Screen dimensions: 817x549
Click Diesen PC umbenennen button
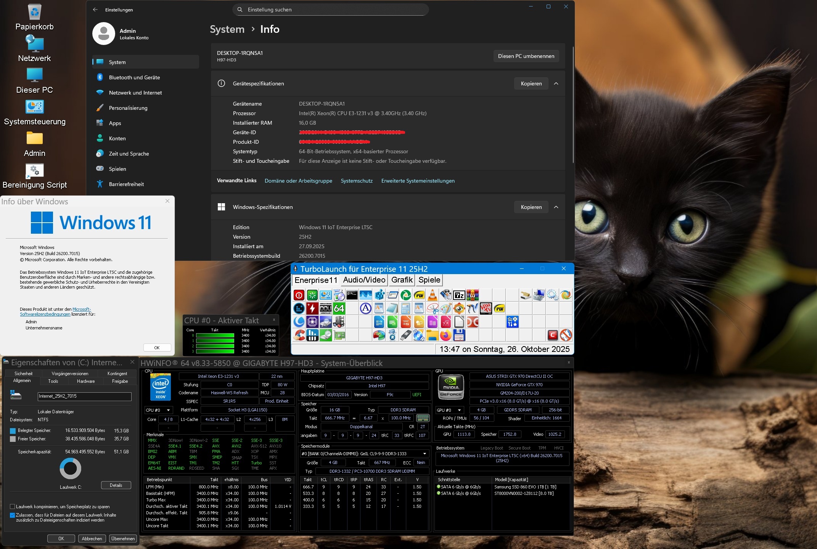[526, 56]
